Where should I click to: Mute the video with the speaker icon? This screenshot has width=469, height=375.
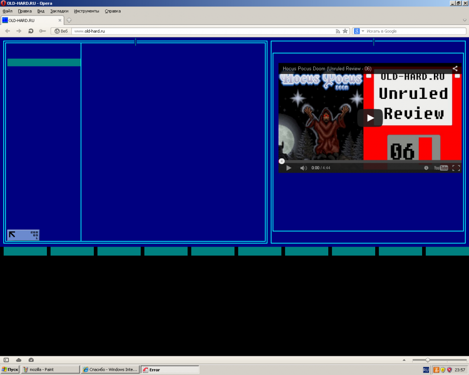[x=303, y=168]
